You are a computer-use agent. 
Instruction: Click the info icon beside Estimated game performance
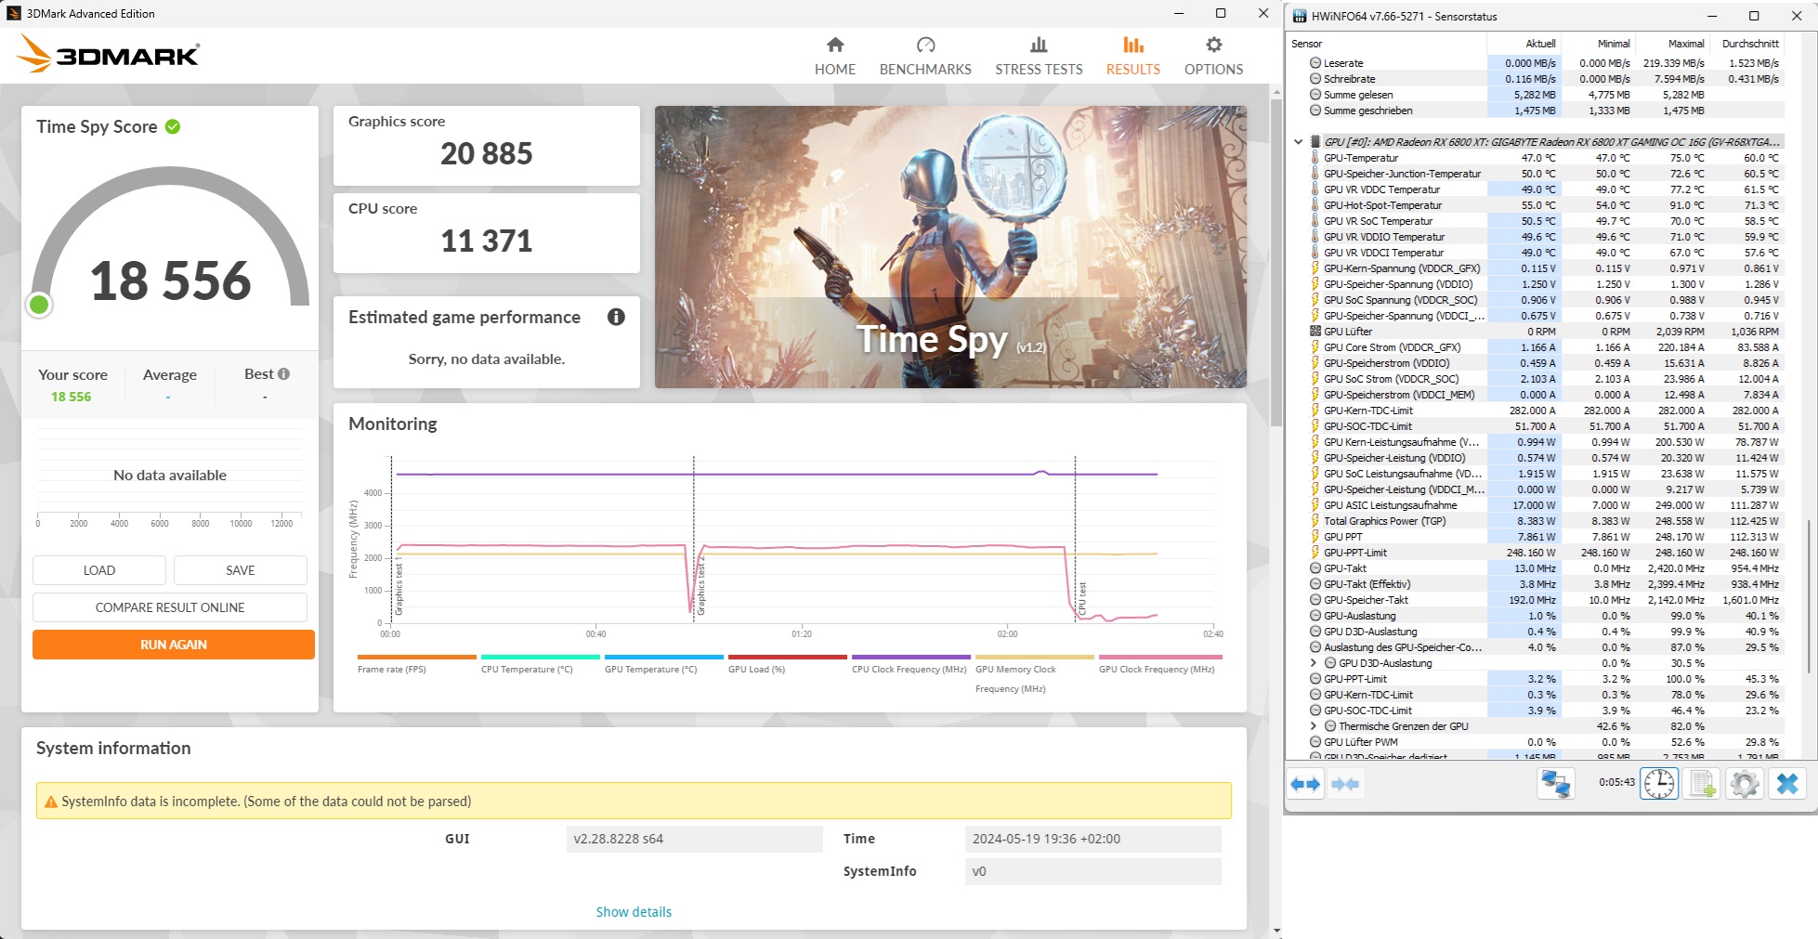tap(616, 317)
